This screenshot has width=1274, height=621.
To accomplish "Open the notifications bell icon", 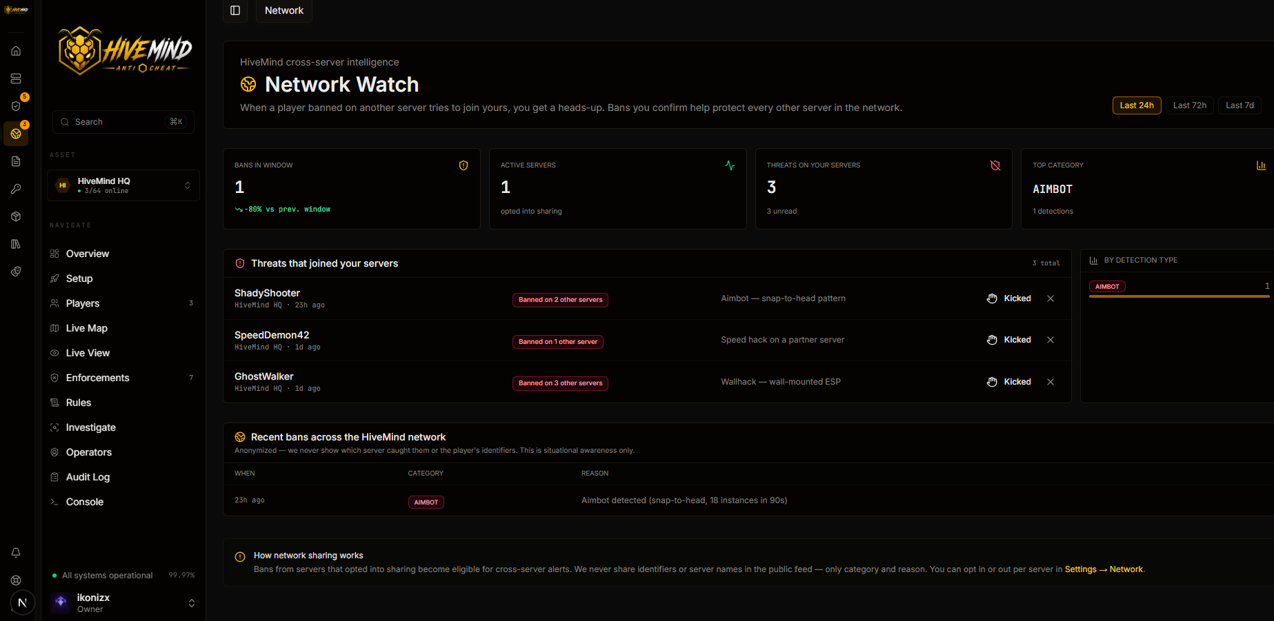I will pyautogui.click(x=16, y=553).
